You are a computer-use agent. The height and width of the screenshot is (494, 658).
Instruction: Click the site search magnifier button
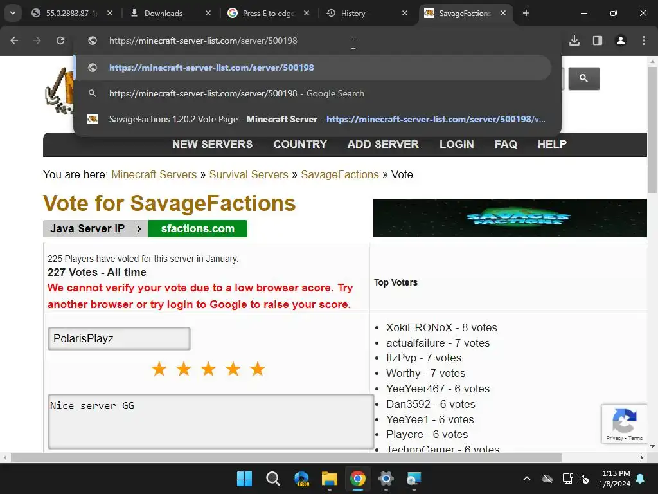[583, 78]
